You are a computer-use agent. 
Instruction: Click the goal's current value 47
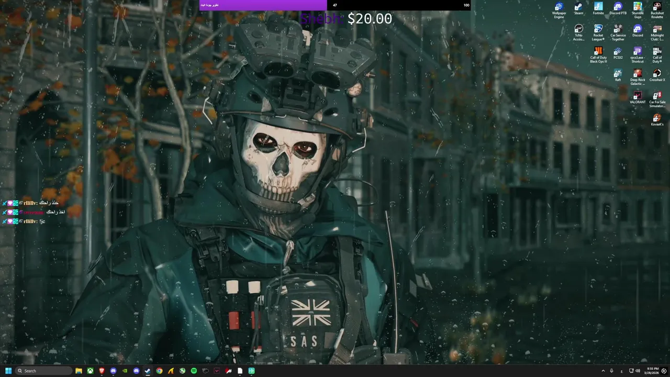(x=335, y=5)
